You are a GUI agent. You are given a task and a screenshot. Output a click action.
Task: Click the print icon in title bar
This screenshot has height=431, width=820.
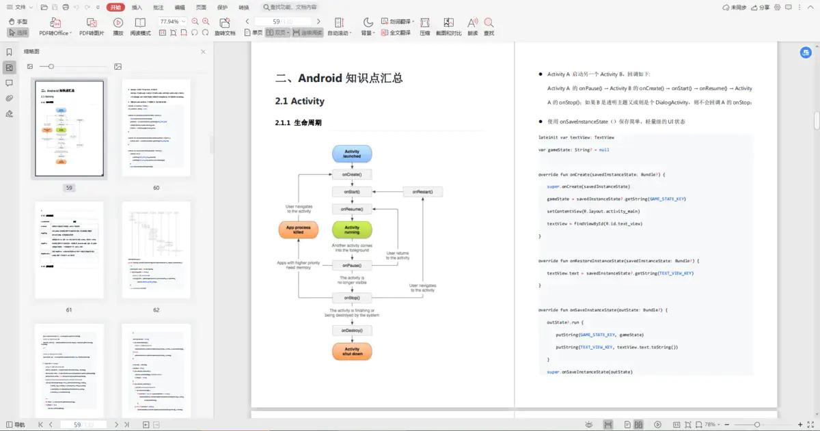click(64, 7)
